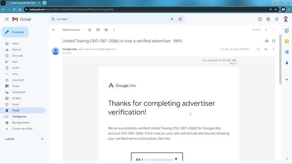
Task: Click the email body scrollbar
Action: tap(280, 59)
